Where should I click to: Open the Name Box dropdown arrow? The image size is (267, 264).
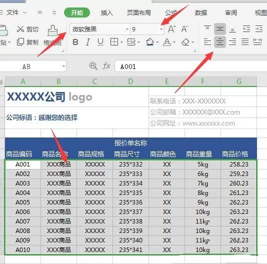click(63, 66)
